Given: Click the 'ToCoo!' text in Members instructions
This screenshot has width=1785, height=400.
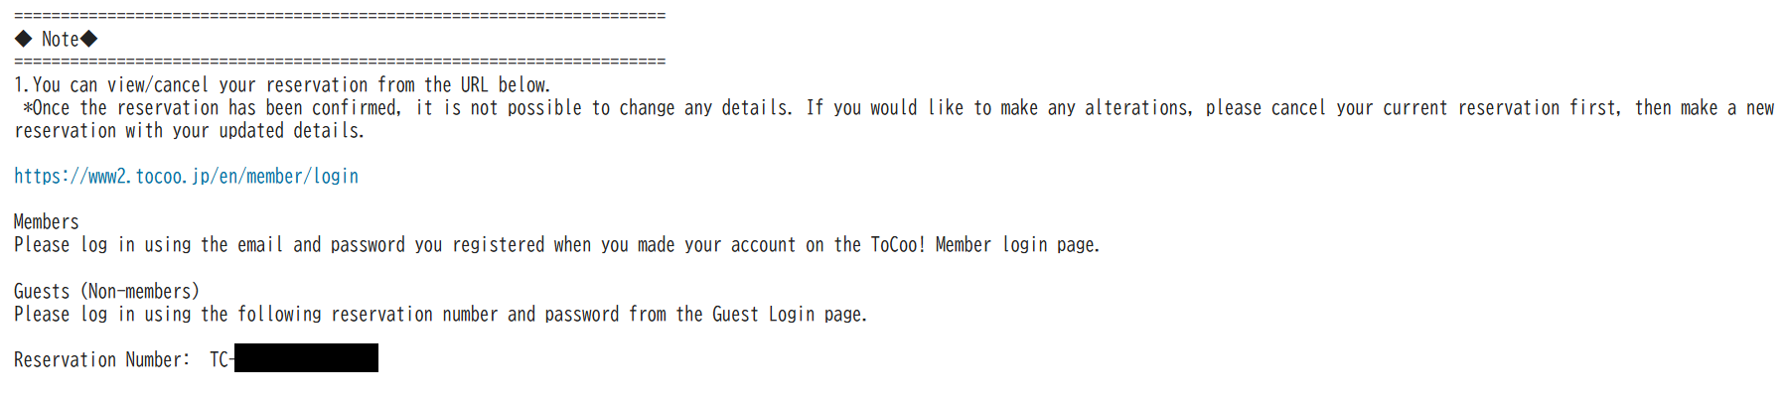Looking at the screenshot, I should (897, 245).
